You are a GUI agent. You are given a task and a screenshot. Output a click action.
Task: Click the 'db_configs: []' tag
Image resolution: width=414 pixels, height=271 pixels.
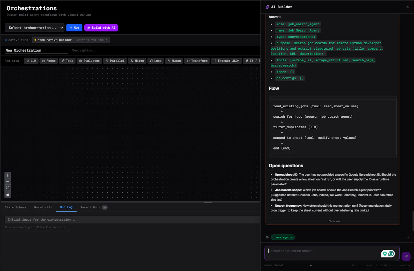[x=290, y=78]
